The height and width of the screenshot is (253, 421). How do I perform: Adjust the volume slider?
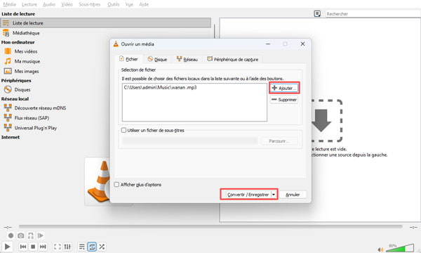click(400, 248)
